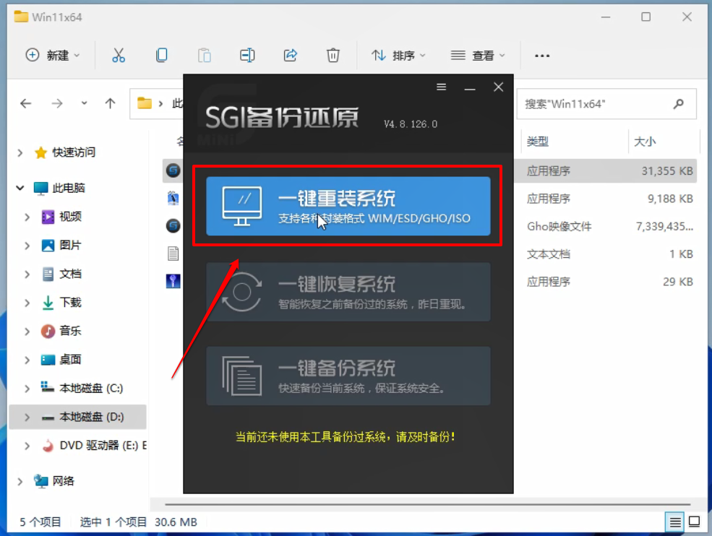Click the Share icon on toolbar

pyautogui.click(x=290, y=54)
